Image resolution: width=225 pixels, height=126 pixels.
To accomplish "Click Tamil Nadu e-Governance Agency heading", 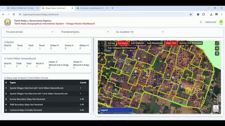I will tap(33, 21).
